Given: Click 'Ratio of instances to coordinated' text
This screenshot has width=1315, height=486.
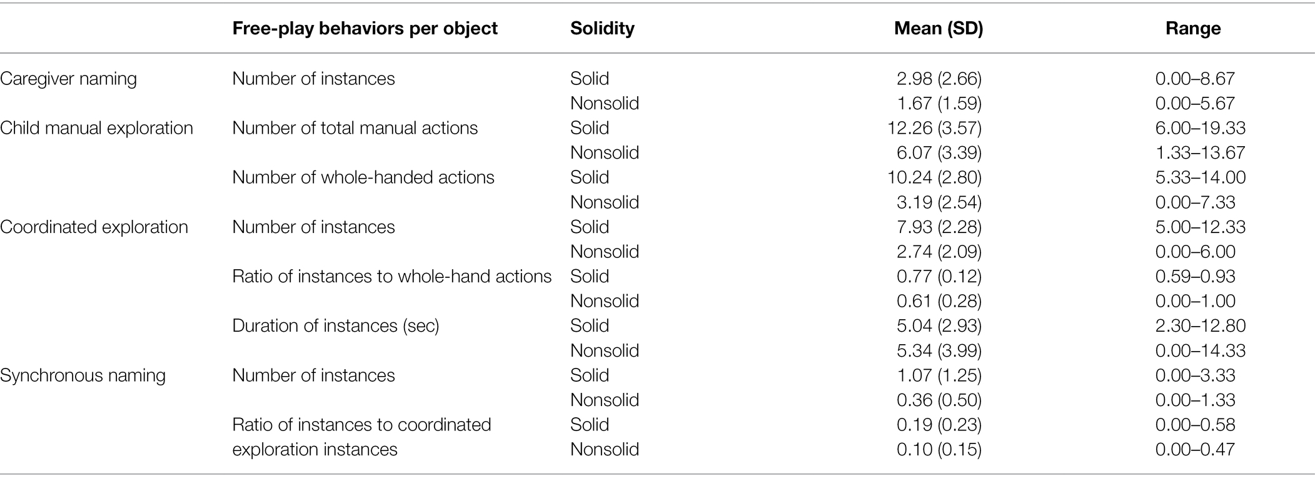Looking at the screenshot, I should [x=361, y=425].
